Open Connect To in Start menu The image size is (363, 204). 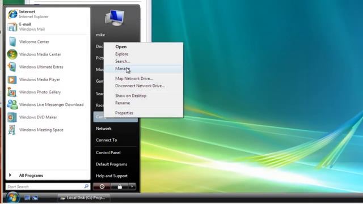107,140
